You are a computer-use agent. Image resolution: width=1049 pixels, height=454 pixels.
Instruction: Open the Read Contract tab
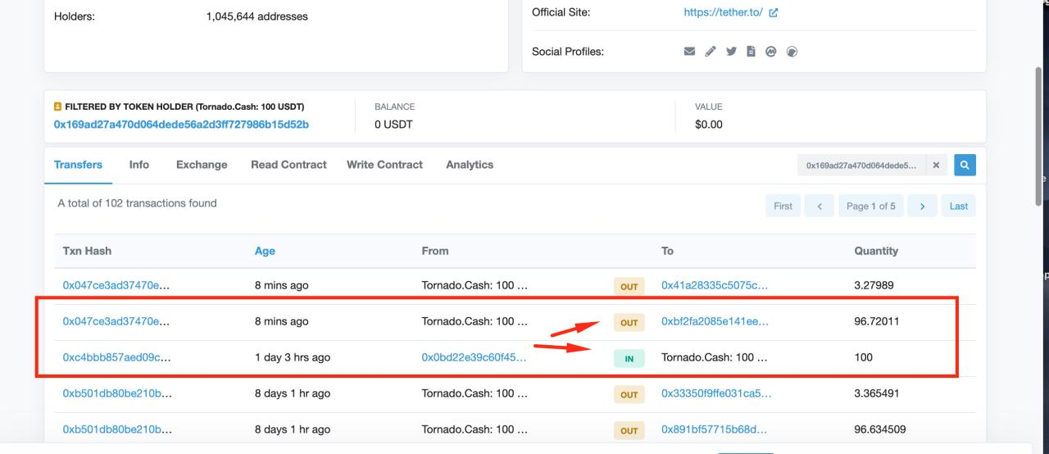coord(288,165)
